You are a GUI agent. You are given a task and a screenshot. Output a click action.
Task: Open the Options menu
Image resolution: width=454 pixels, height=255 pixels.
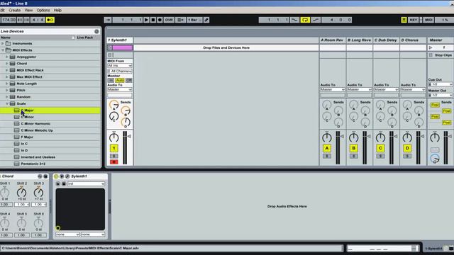43,10
